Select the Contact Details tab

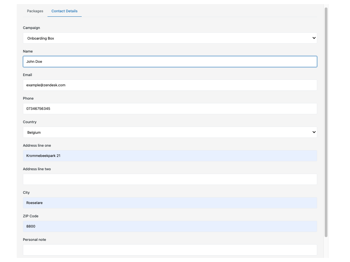pos(64,11)
